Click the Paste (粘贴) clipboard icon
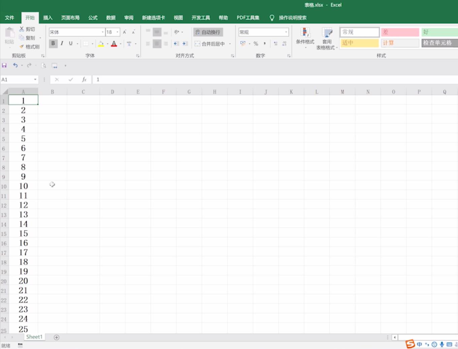Image resolution: width=458 pixels, height=349 pixels. pyautogui.click(x=9, y=33)
